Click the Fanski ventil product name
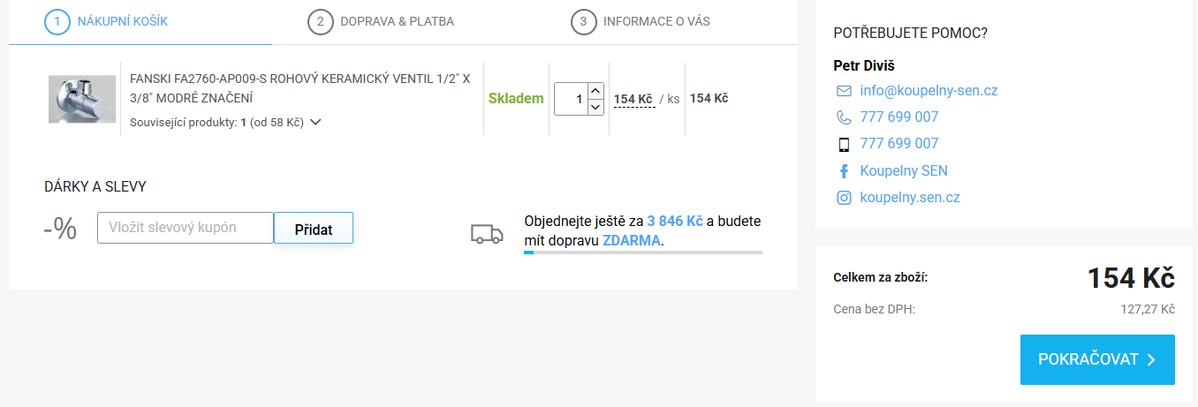This screenshot has height=407, width=1198. (x=299, y=87)
